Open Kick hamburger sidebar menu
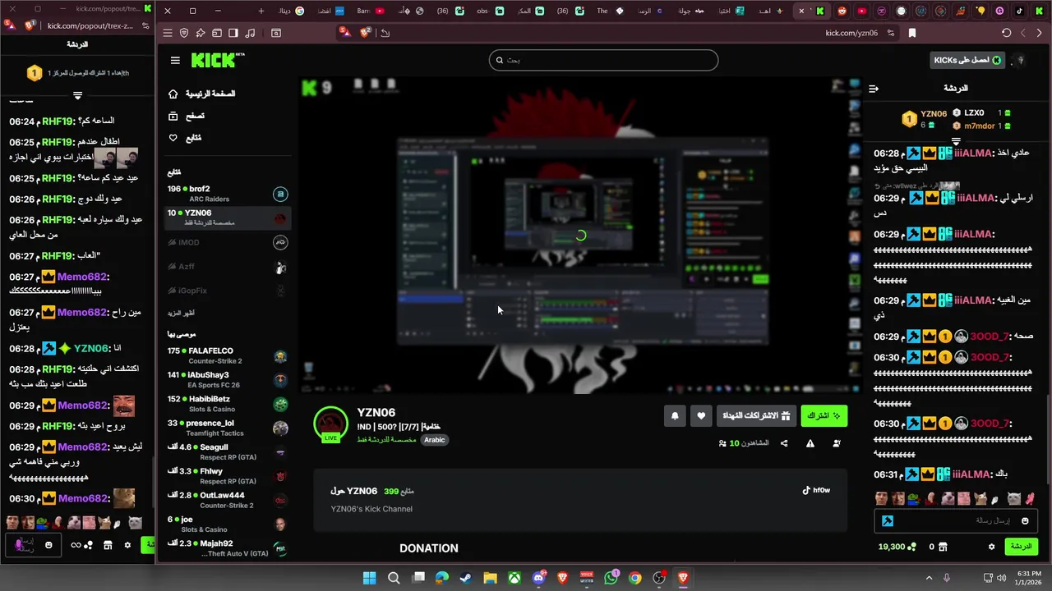Image resolution: width=1052 pixels, height=591 pixels. (x=175, y=60)
